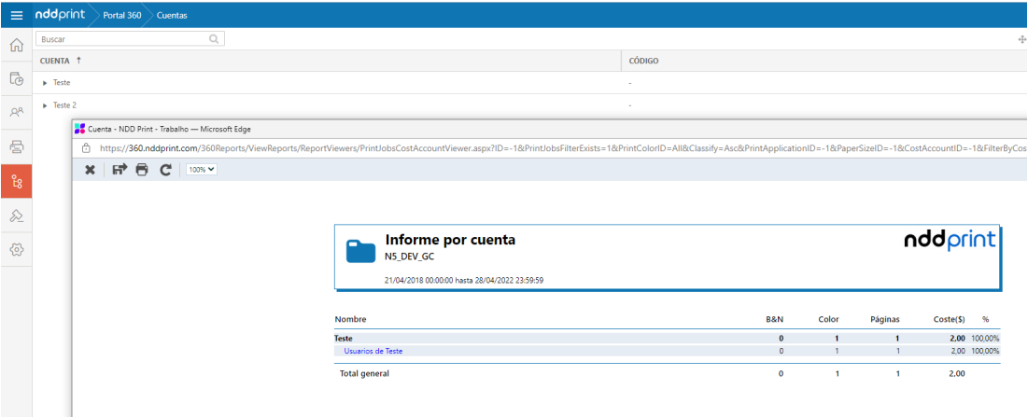Open the printers sidebar section

point(16,146)
